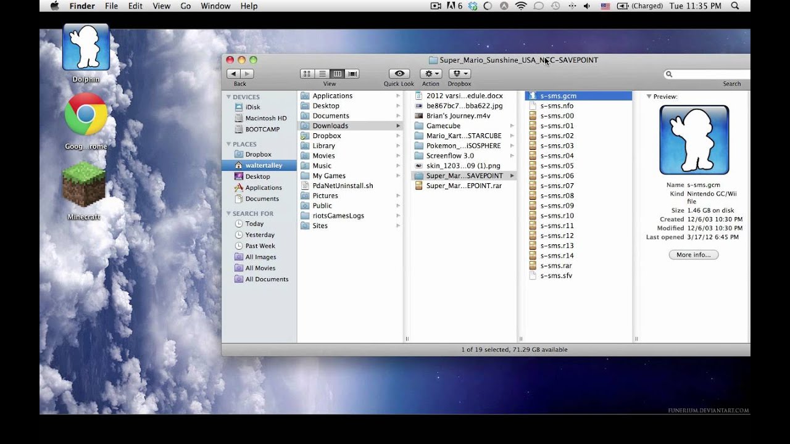The image size is (790, 444).
Task: Collapse the SEARCH FOR sidebar section
Action: (x=228, y=213)
